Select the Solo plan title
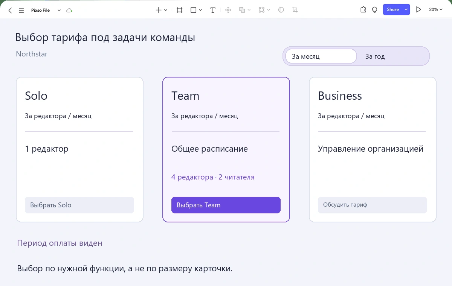Screen dimensions: 452x286 36,96
